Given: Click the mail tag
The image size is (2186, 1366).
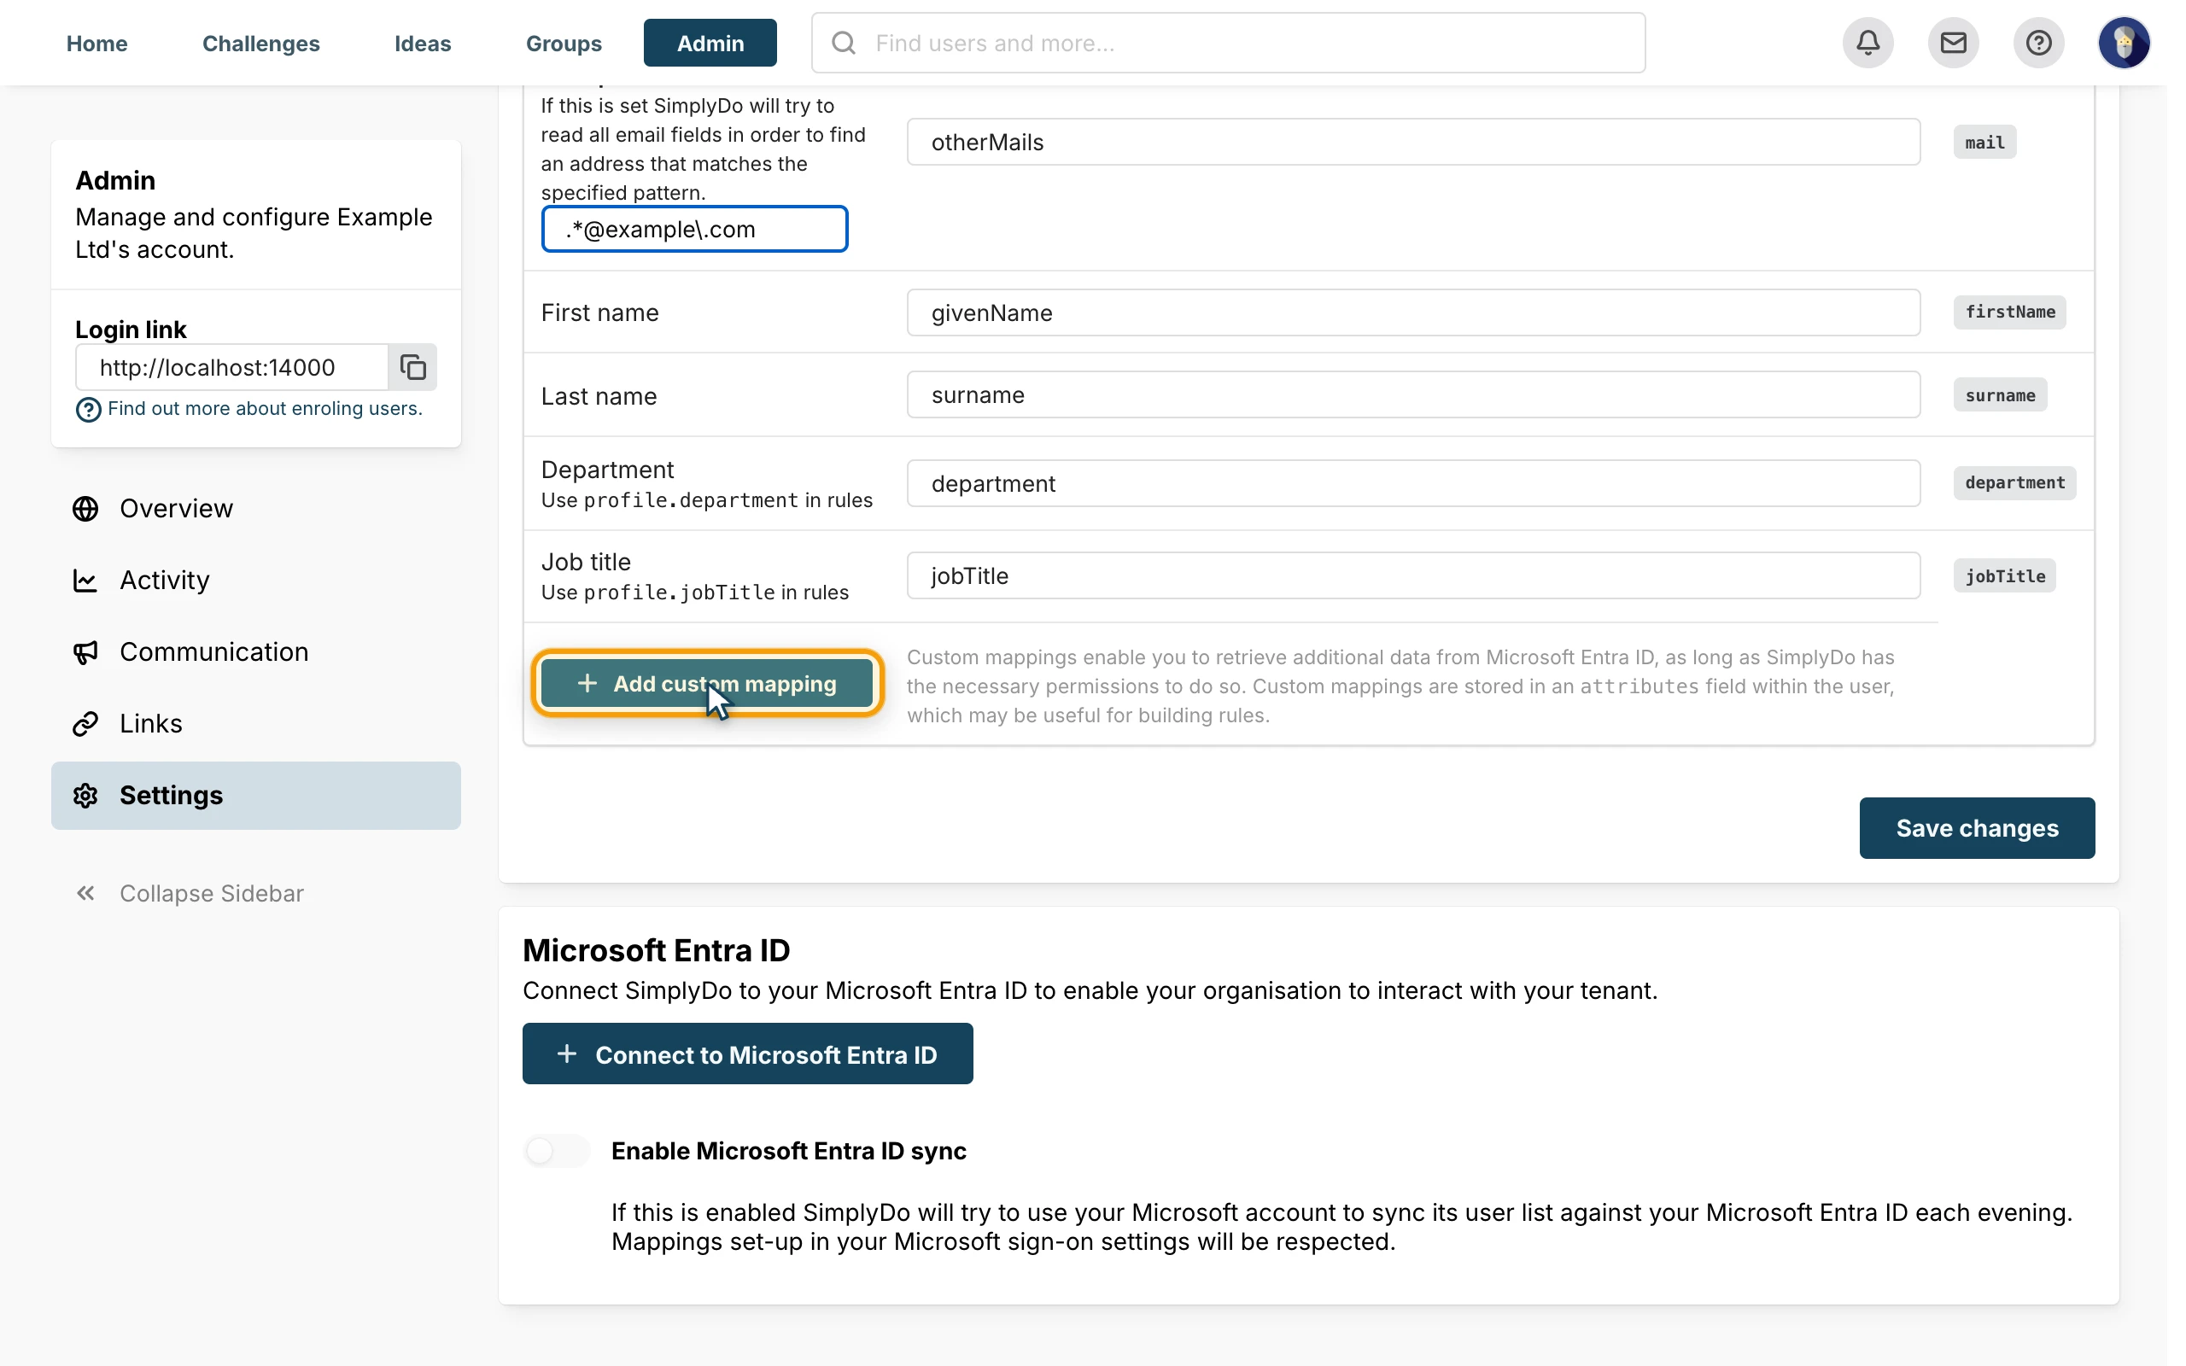Looking at the screenshot, I should click(x=1984, y=142).
